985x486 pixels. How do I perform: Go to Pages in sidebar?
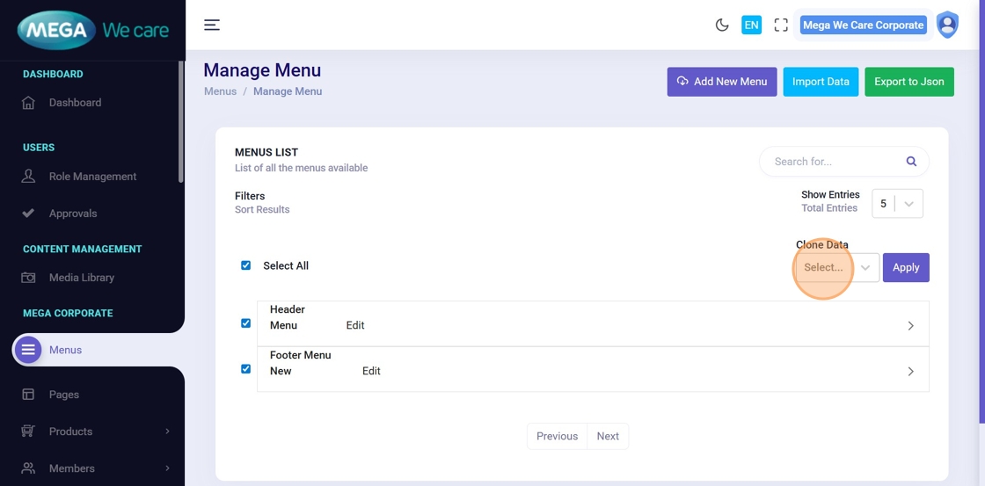click(63, 395)
